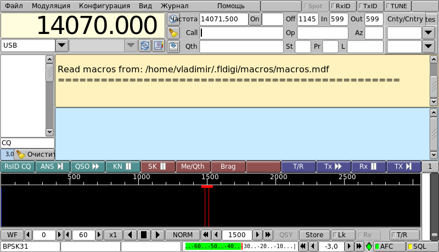The width and height of the screenshot is (439, 252).
Task: Click the SK macro button
Action: 157,167
